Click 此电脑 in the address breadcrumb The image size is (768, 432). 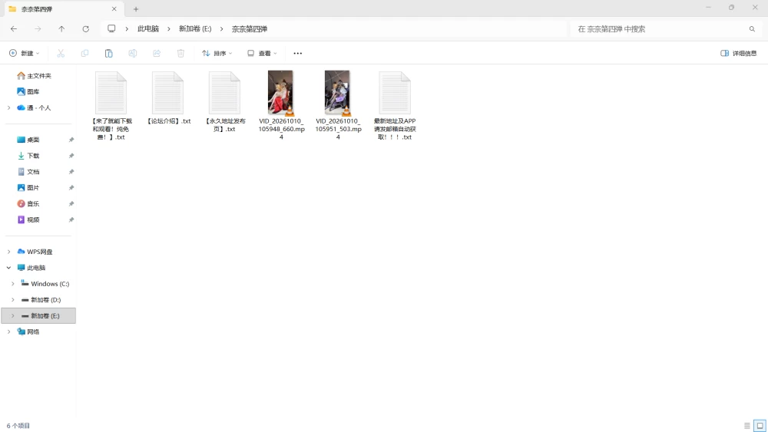tap(148, 29)
